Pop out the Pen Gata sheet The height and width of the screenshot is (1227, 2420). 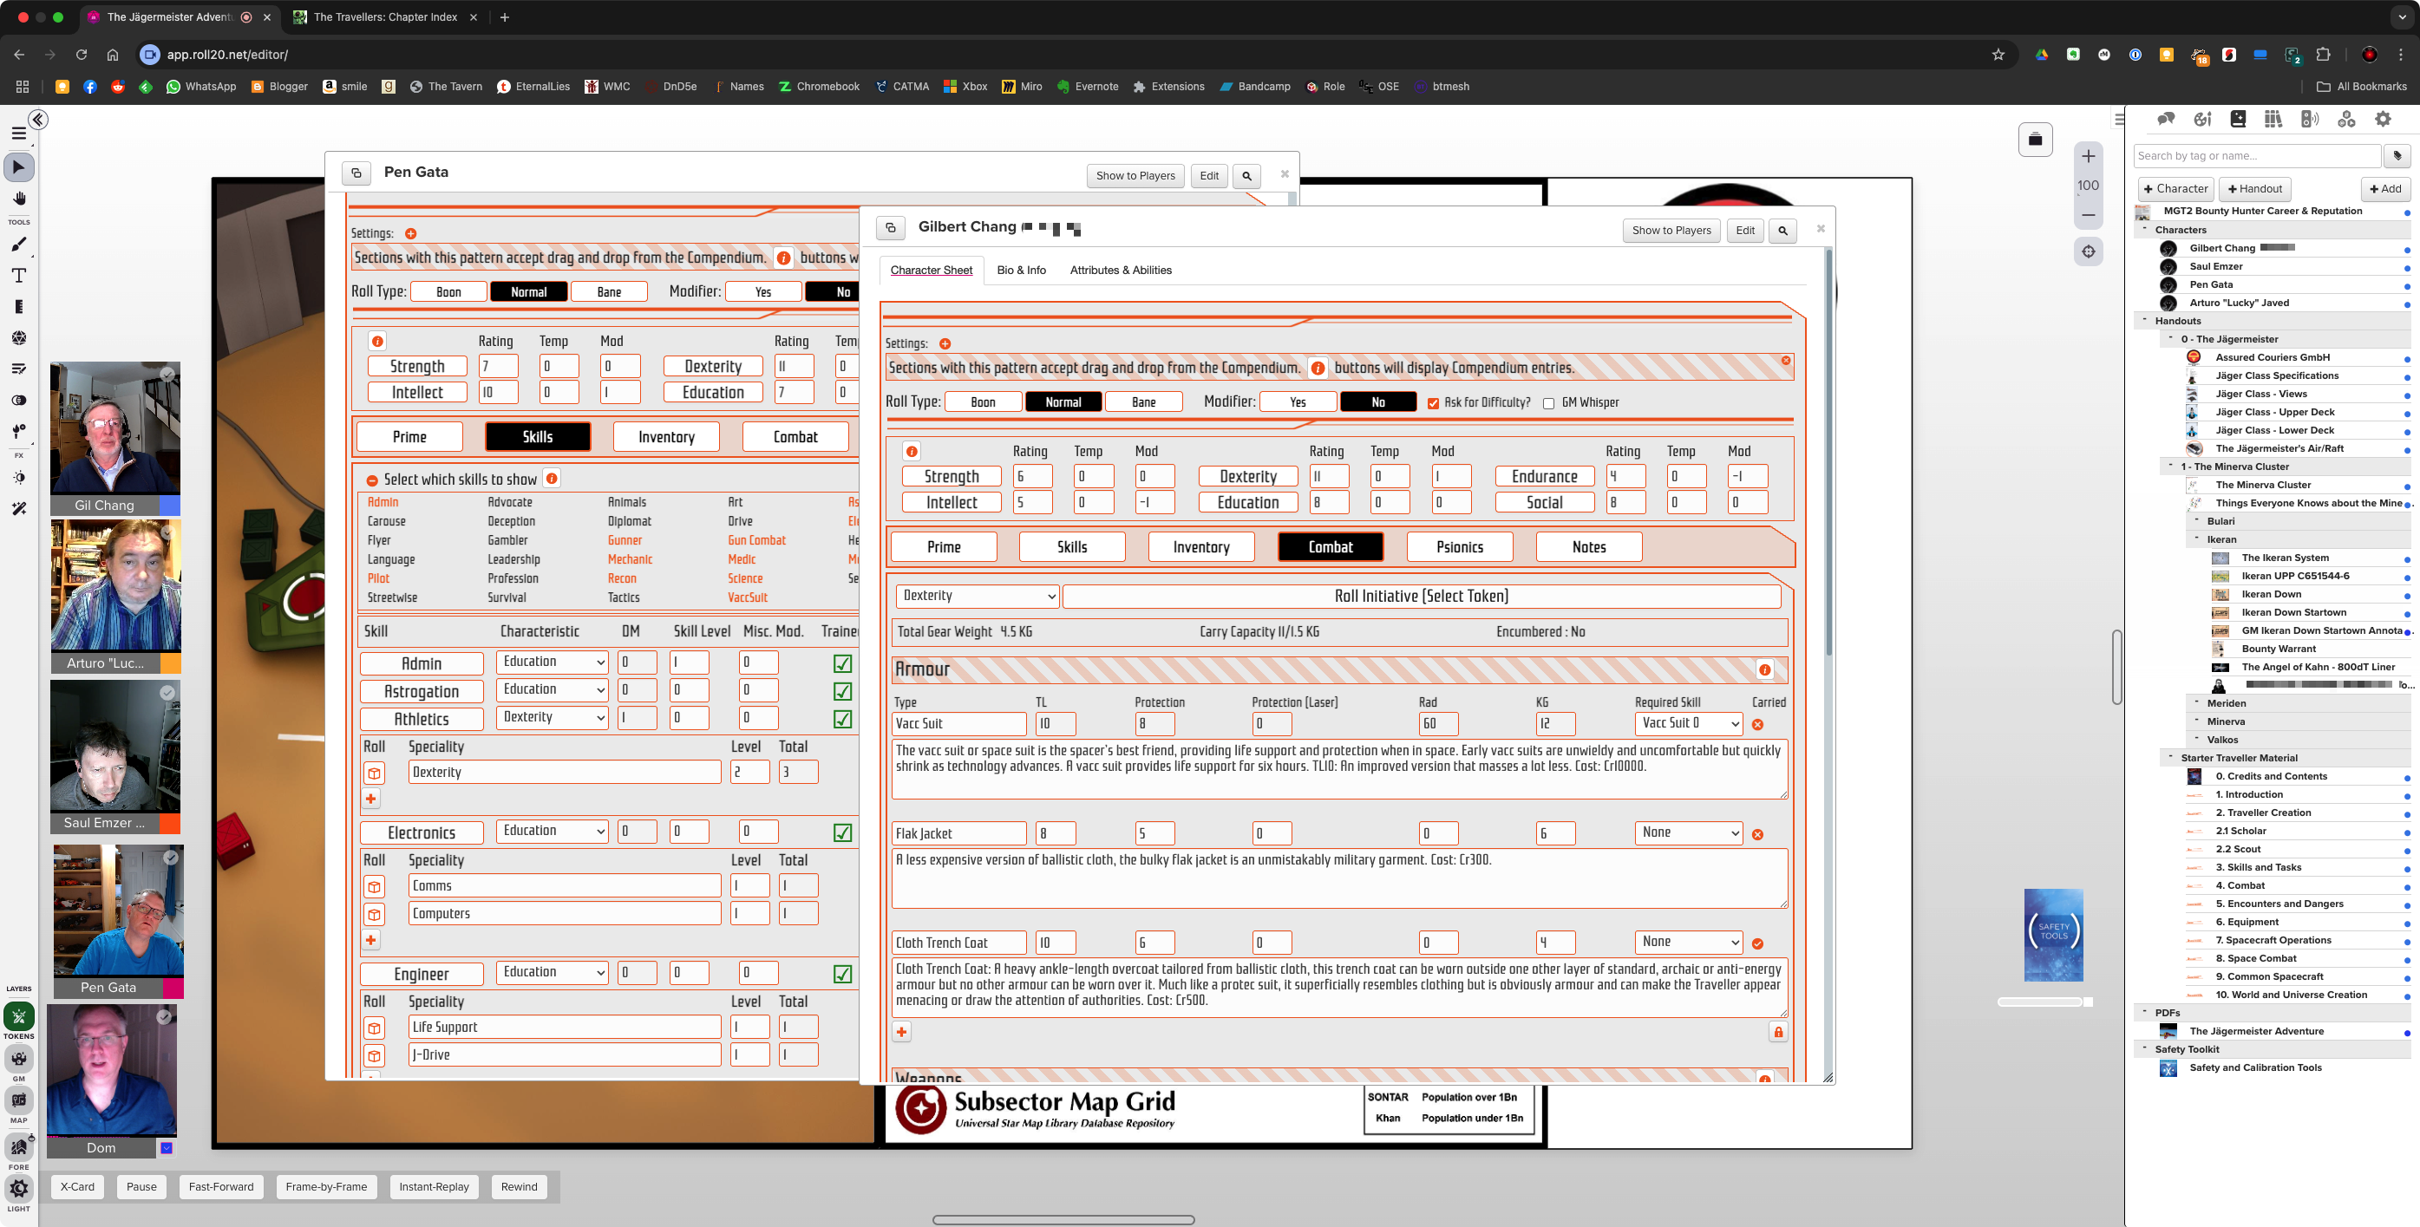pos(356,173)
